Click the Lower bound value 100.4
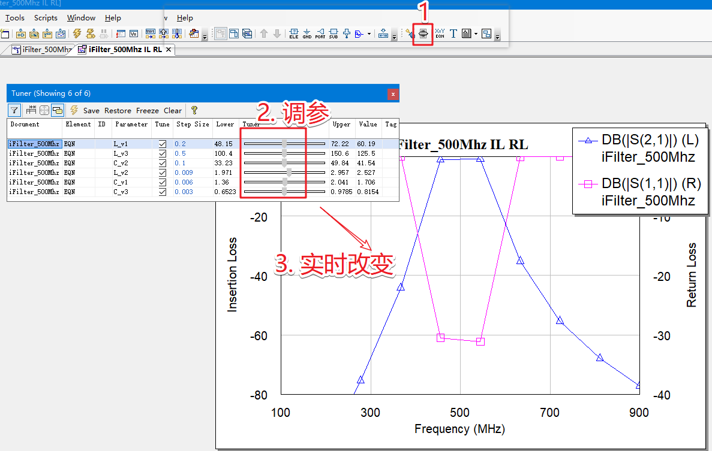The height and width of the screenshot is (451, 712). tap(223, 153)
